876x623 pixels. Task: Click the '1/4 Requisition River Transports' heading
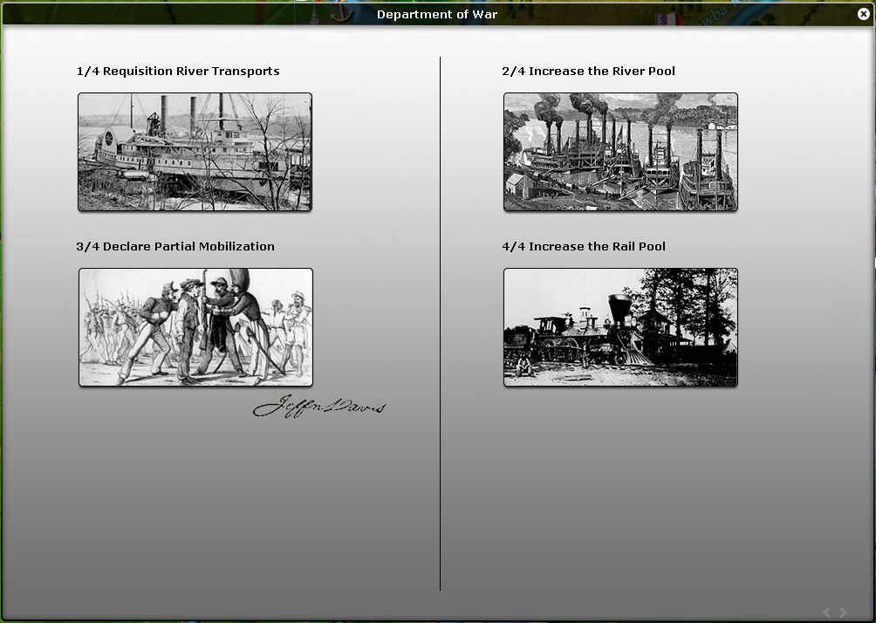pos(178,72)
